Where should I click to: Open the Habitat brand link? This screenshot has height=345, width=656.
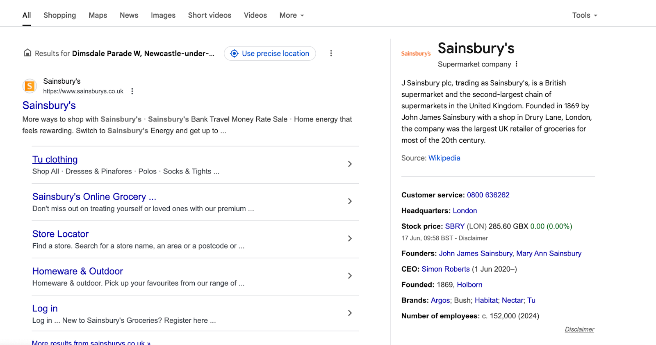click(x=486, y=300)
